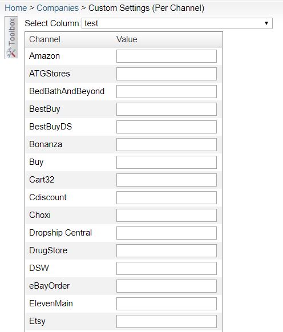Click the Amazon value field
The width and height of the screenshot is (283, 332).
[167, 56]
